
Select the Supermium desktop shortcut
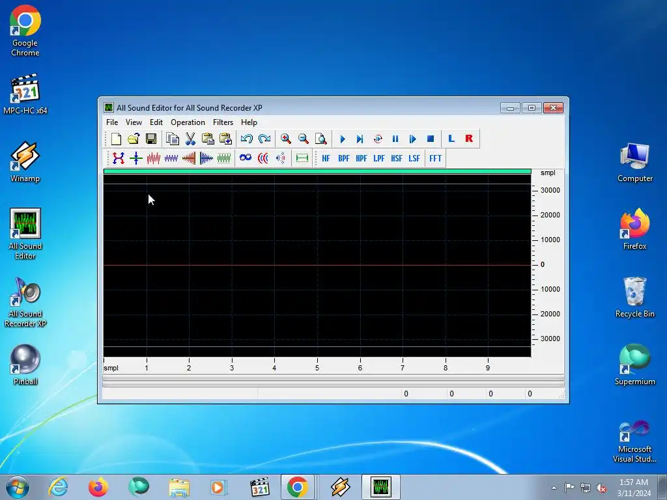click(634, 365)
